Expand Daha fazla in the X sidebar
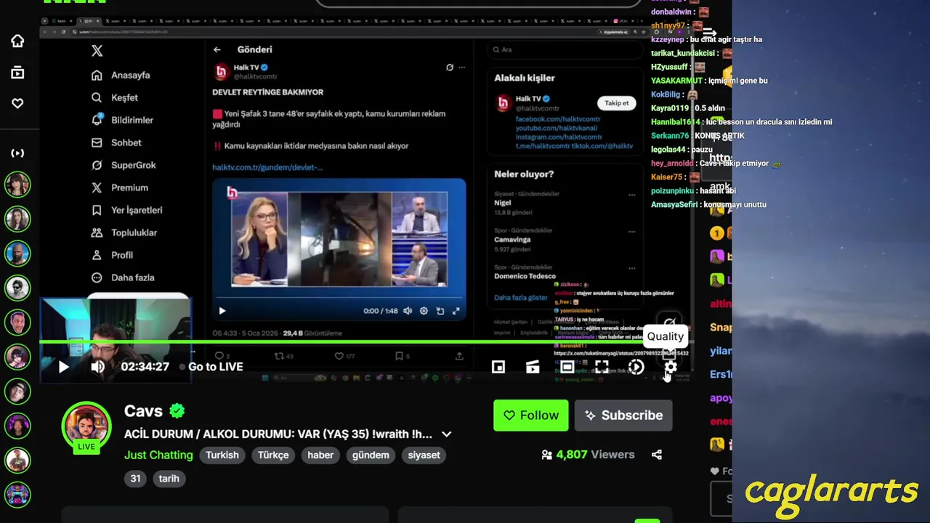This screenshot has width=930, height=523. click(123, 278)
